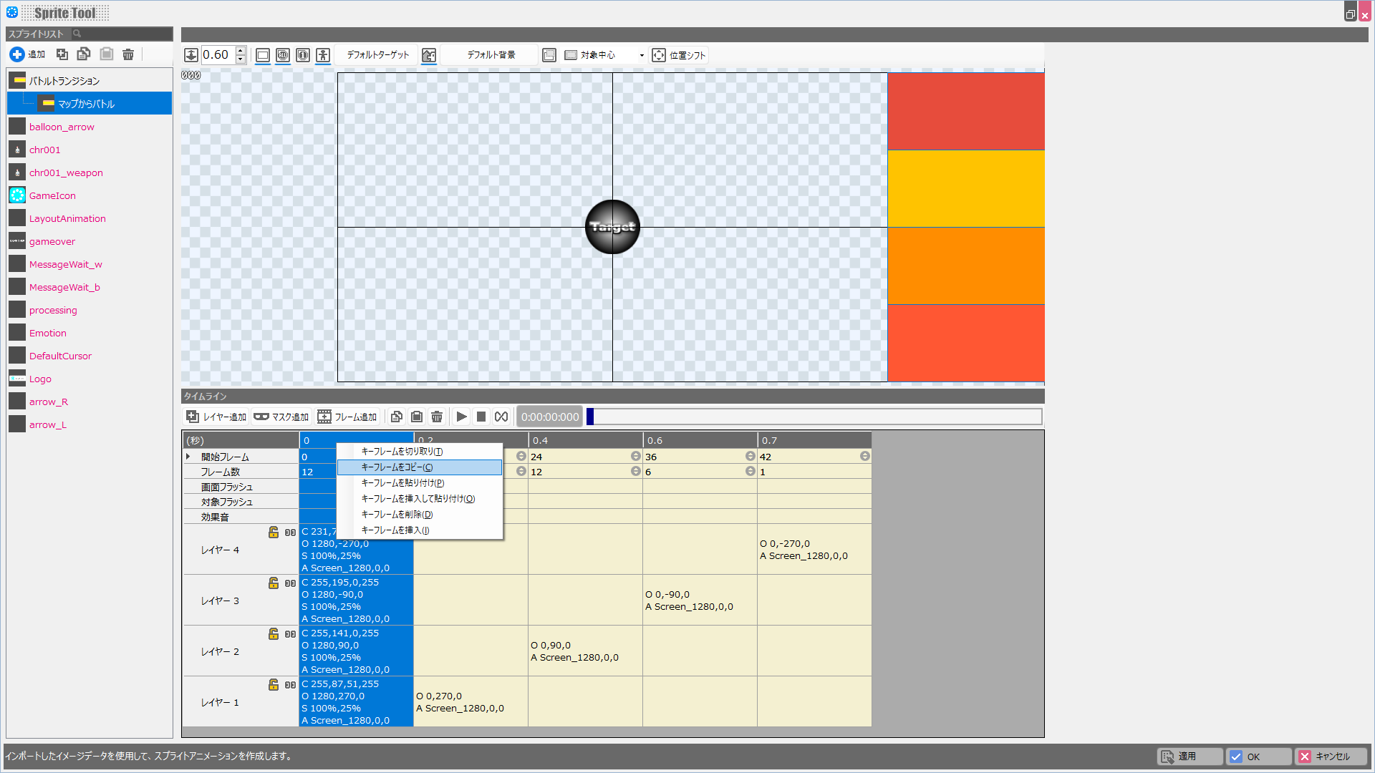Toggle lock icon on レイヤー 2
This screenshot has width=1375, height=773.
(x=274, y=633)
